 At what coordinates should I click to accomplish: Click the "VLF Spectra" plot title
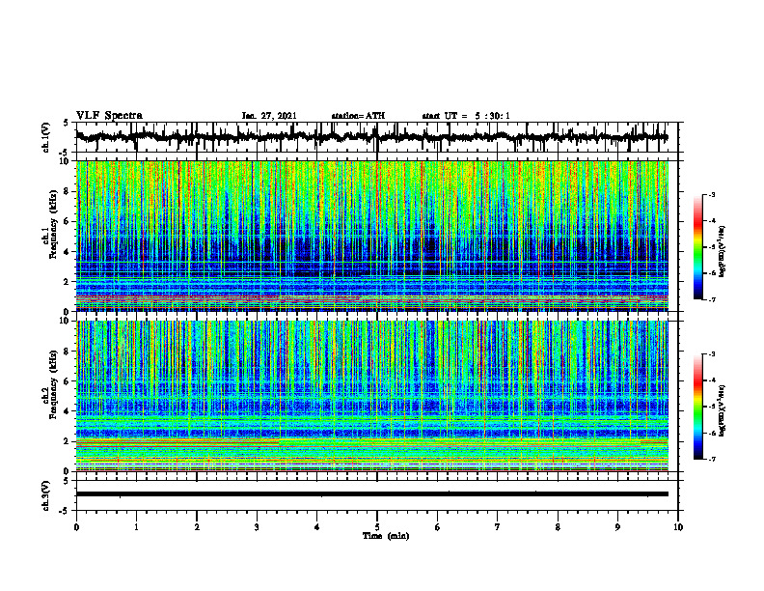pyautogui.click(x=109, y=116)
